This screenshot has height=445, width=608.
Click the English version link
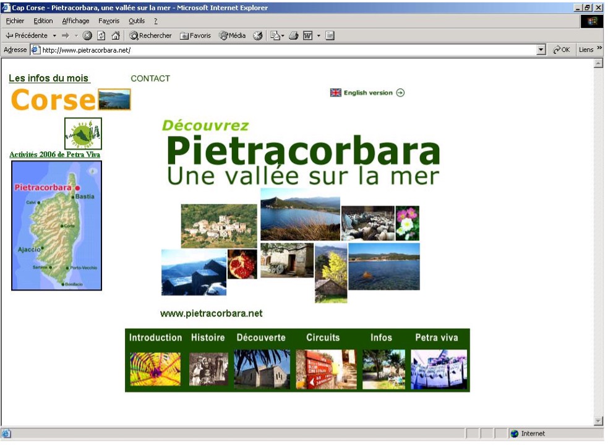368,93
